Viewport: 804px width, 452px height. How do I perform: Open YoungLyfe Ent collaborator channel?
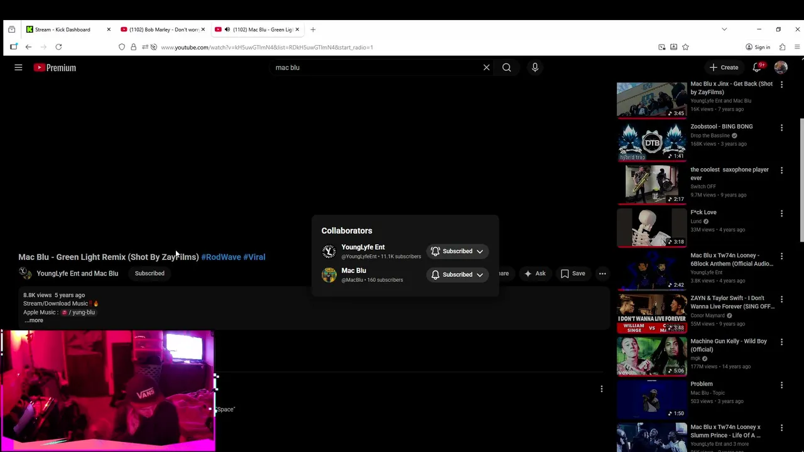coord(363,247)
